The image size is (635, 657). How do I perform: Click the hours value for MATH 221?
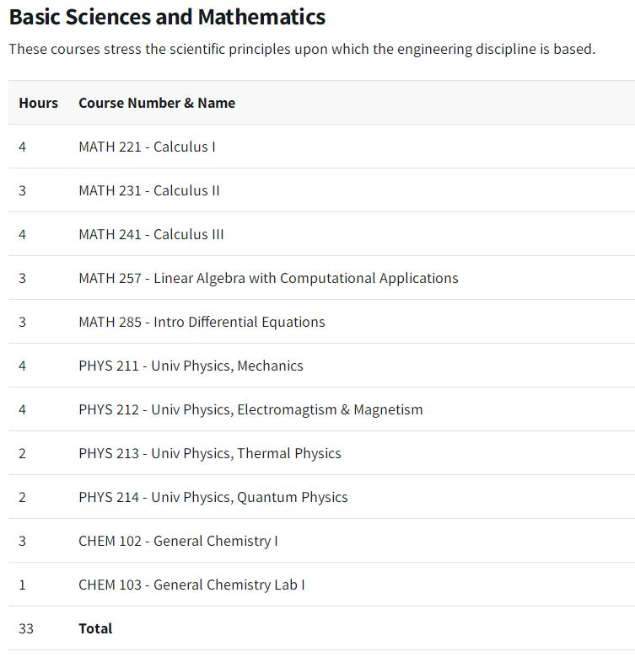[22, 147]
